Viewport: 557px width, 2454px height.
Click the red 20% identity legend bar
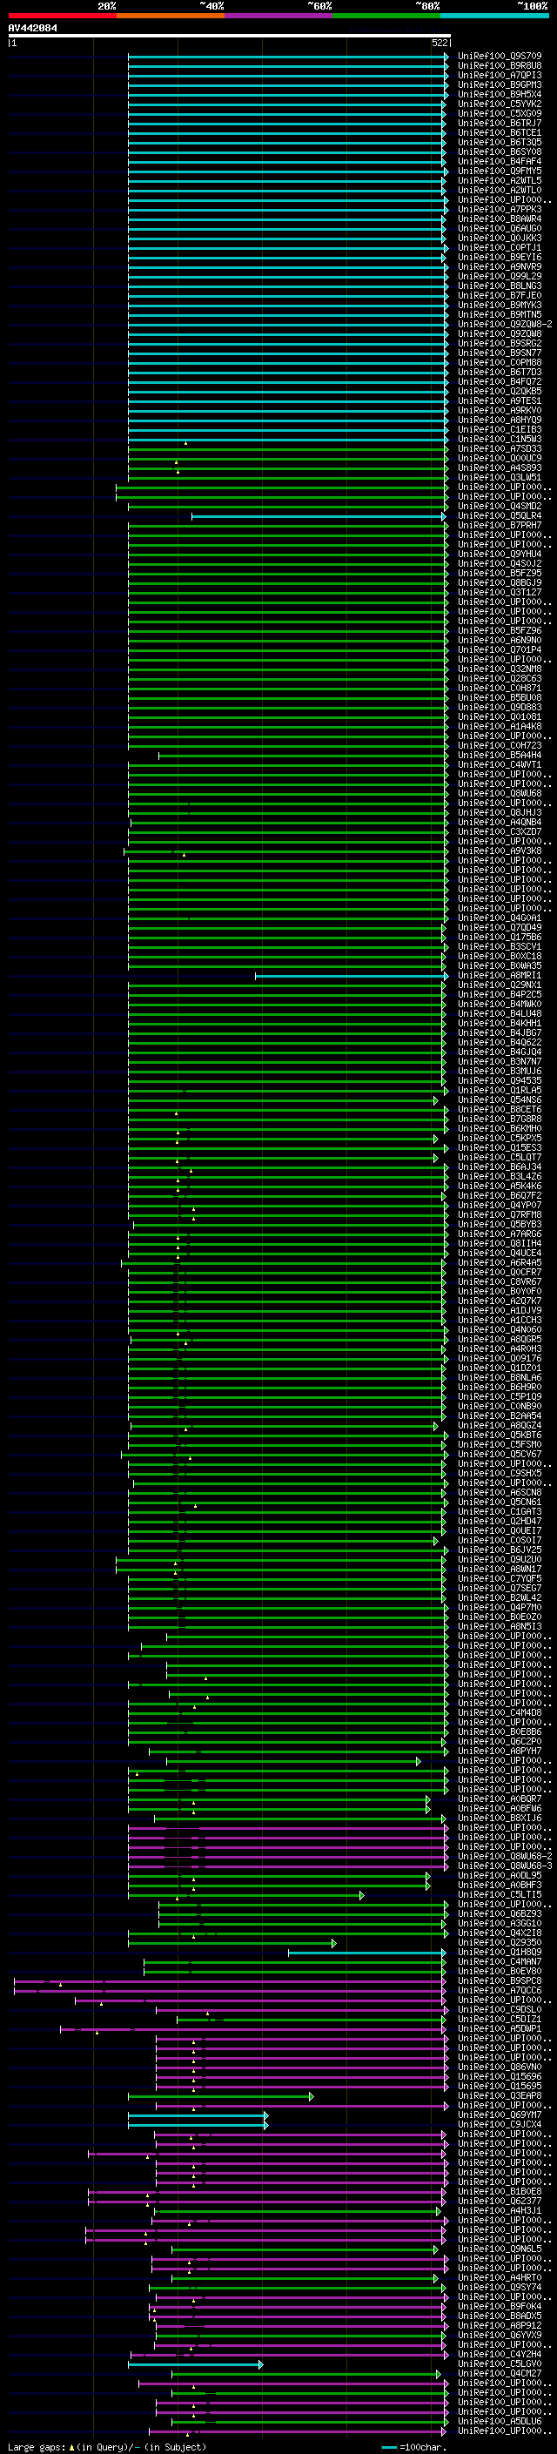coord(62,16)
